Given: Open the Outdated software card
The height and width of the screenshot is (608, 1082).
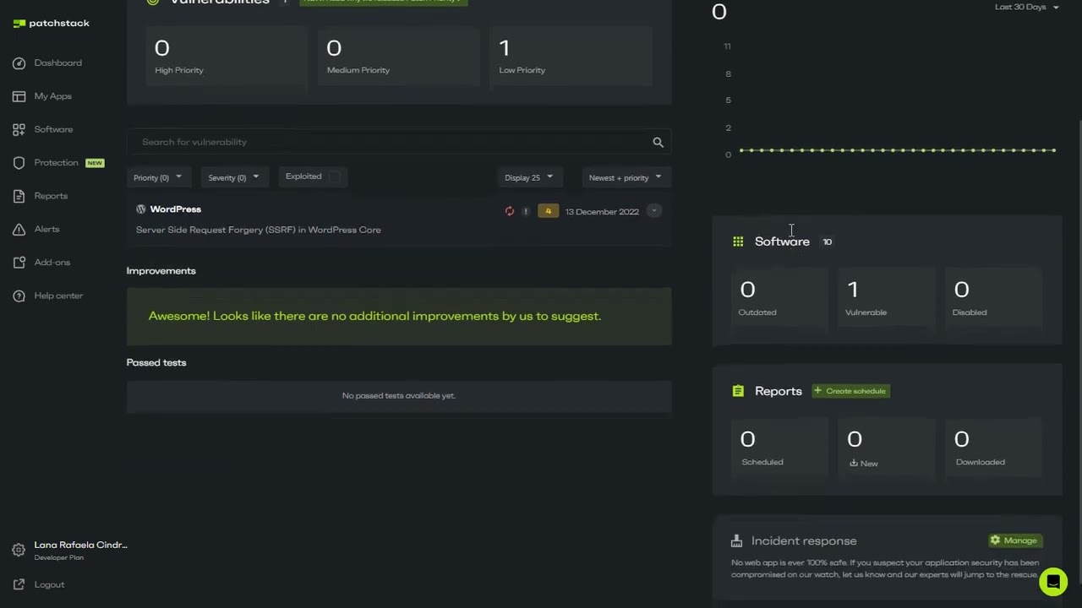Looking at the screenshot, I should (x=779, y=299).
